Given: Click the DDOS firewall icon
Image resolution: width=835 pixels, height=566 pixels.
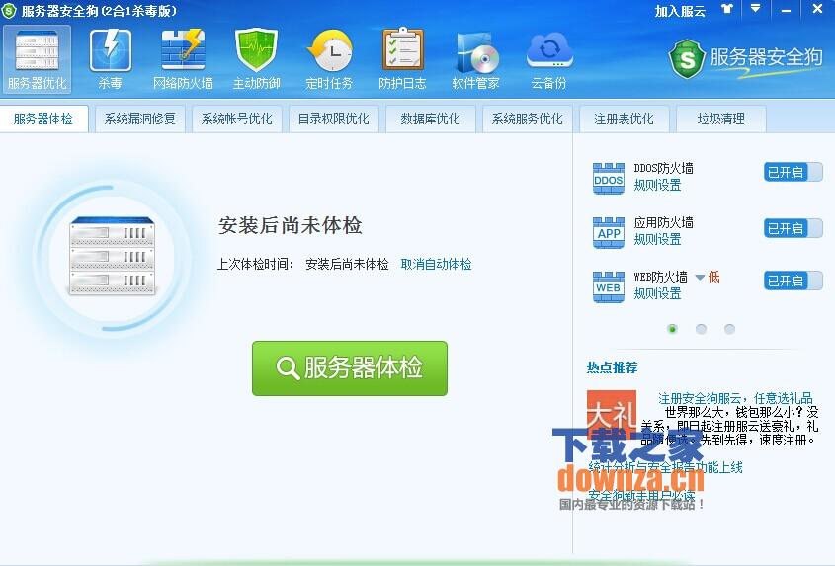Looking at the screenshot, I should (608, 179).
